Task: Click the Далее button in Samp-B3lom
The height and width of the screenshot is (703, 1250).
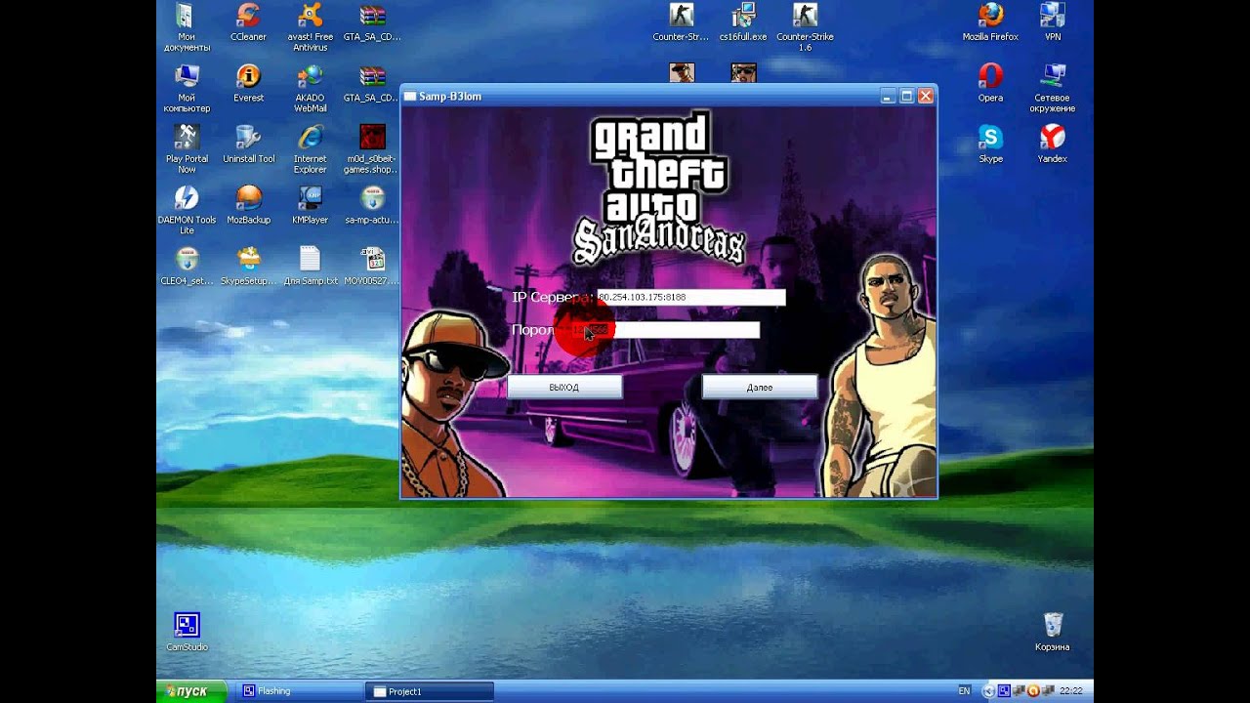Action: tap(760, 388)
